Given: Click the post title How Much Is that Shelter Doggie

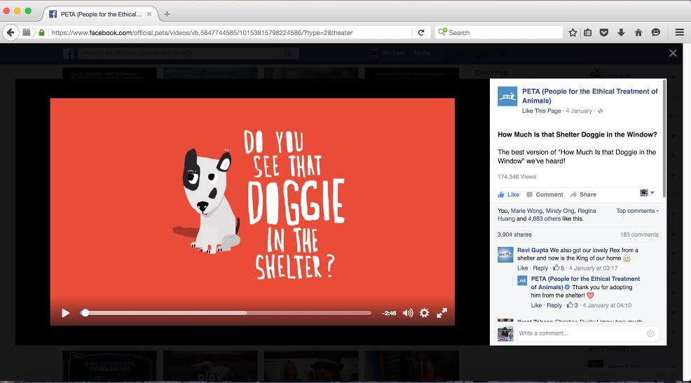Looking at the screenshot, I should pyautogui.click(x=577, y=134).
